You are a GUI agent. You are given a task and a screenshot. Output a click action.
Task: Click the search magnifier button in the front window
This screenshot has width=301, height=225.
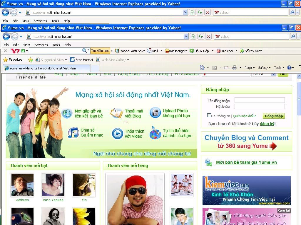click(293, 36)
